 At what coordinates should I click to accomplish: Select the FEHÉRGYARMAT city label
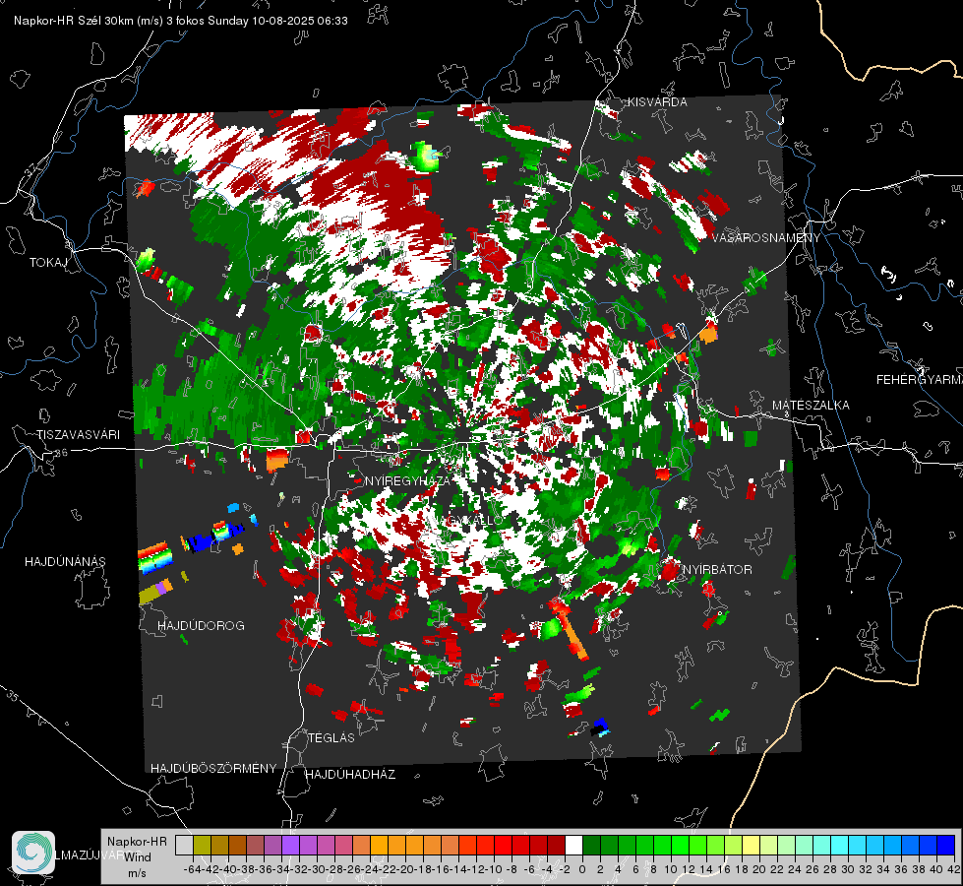[x=920, y=380]
